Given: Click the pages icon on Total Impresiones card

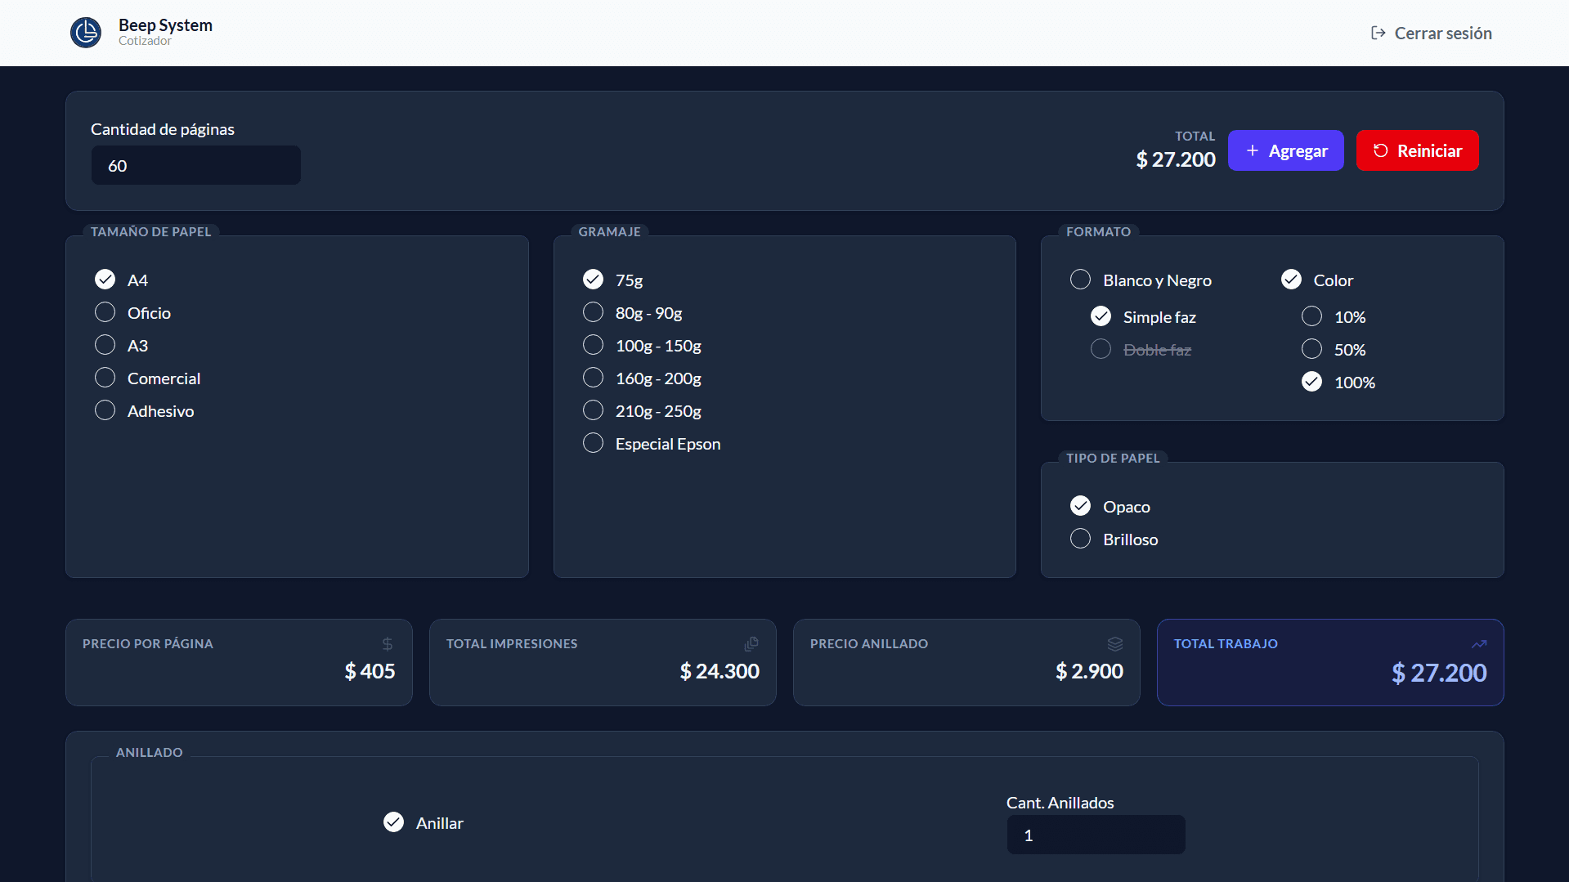Looking at the screenshot, I should [x=751, y=643].
